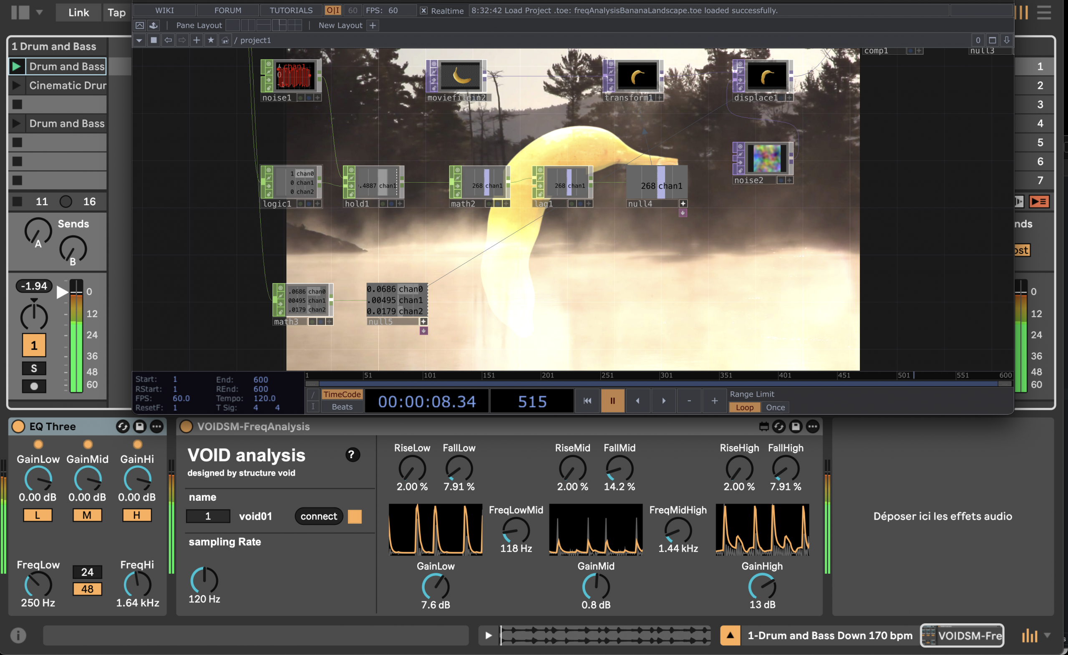Screen dimensions: 1068x655
Task: Turn off the EQ Three device activator
Action: click(18, 426)
